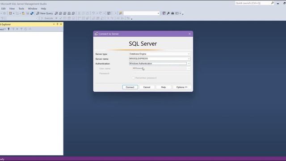The width and height of the screenshot is (286, 161).
Task: Open the Connect dropdown in Object Explorer
Action: click(3, 29)
